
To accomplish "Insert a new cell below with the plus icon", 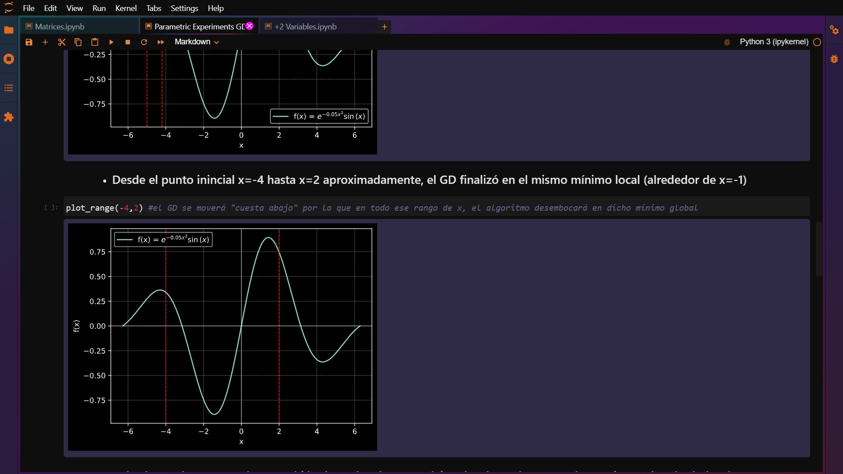I will pyautogui.click(x=45, y=42).
